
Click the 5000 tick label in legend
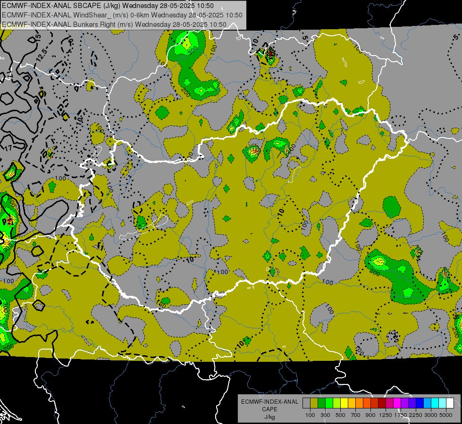(446, 415)
